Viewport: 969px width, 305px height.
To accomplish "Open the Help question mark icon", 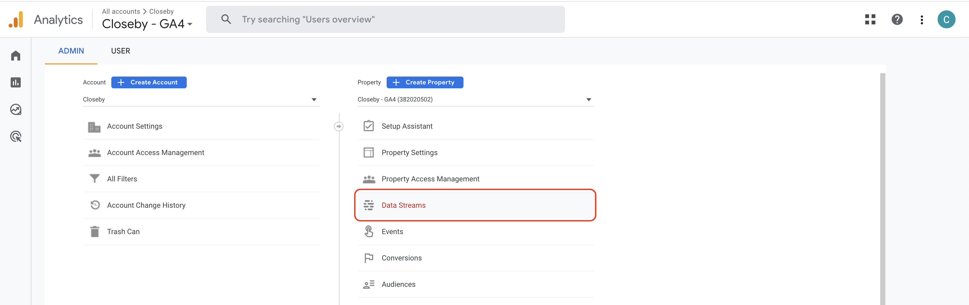I will click(x=897, y=20).
